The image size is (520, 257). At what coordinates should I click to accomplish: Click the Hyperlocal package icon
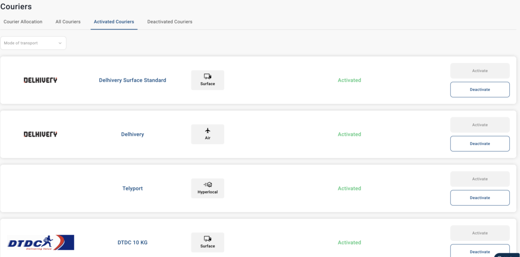click(x=208, y=184)
